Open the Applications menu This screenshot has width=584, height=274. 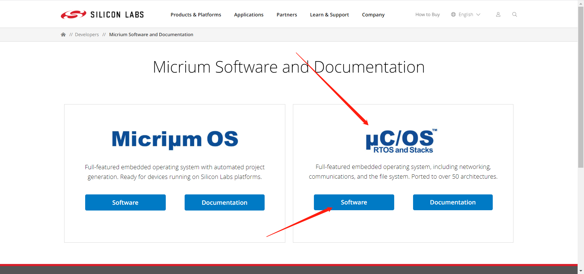click(x=249, y=14)
